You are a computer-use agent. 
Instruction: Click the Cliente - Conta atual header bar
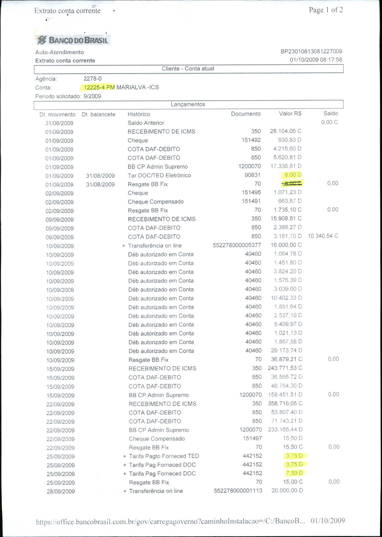pyautogui.click(x=188, y=69)
